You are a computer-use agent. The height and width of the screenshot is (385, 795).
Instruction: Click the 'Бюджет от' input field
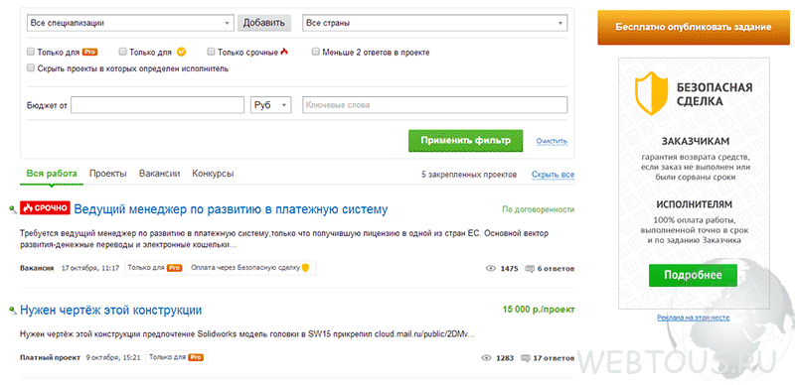click(x=158, y=105)
